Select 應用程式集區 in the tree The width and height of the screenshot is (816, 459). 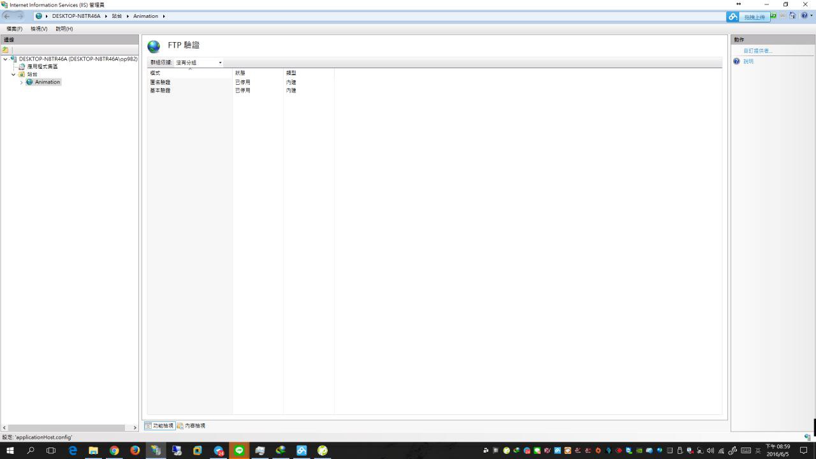tap(42, 67)
